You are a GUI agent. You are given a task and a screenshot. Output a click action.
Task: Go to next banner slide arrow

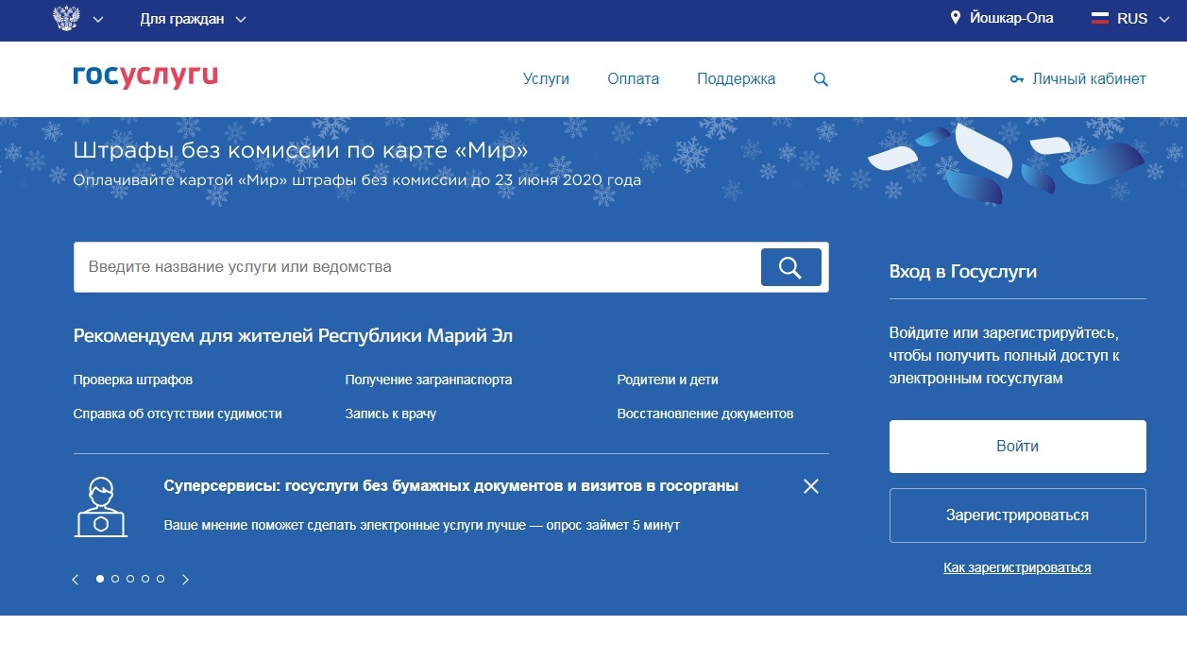point(185,580)
